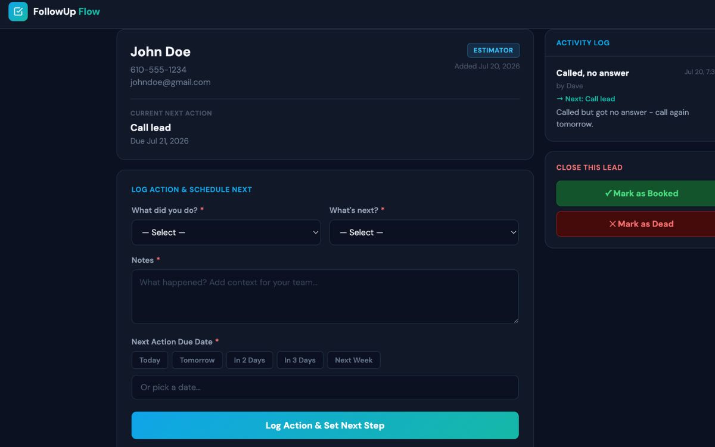Choose the In 2 Days shortcut
Image resolution: width=715 pixels, height=447 pixels.
point(249,360)
